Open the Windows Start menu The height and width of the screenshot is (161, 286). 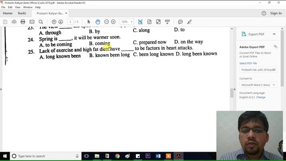click(x=5, y=156)
